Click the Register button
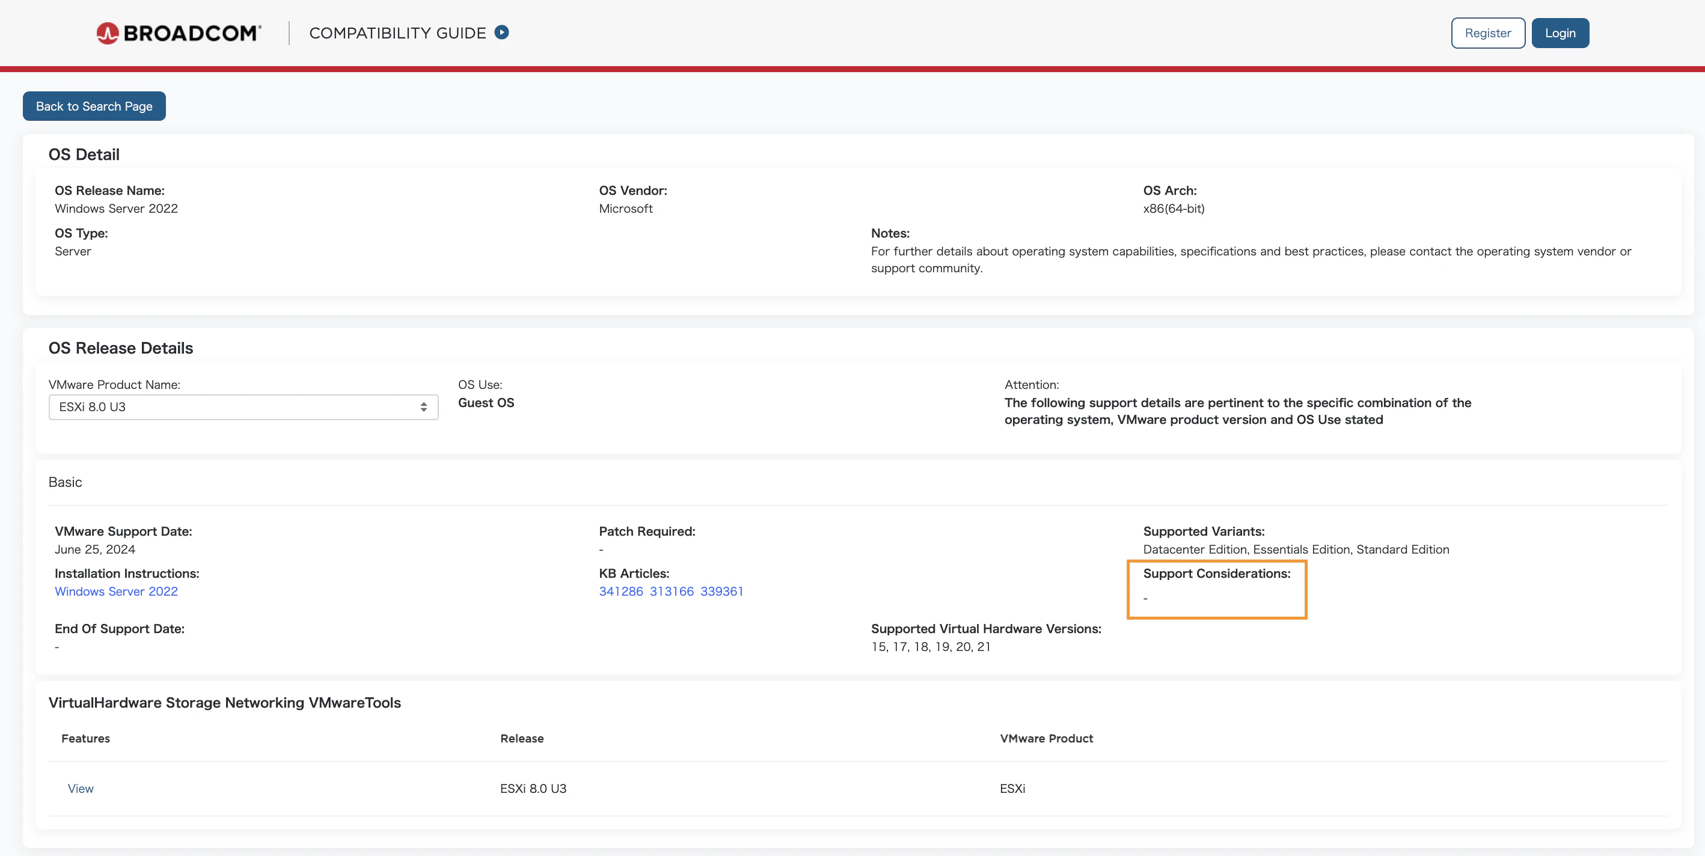This screenshot has width=1705, height=856. click(x=1488, y=33)
